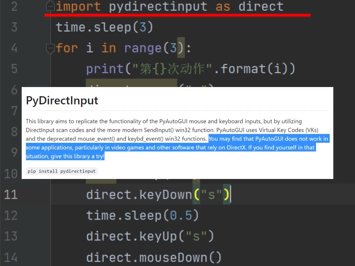The width and height of the screenshot is (355, 266).
Task: Collapse the for loop fold marker on line 4
Action: pos(50,48)
